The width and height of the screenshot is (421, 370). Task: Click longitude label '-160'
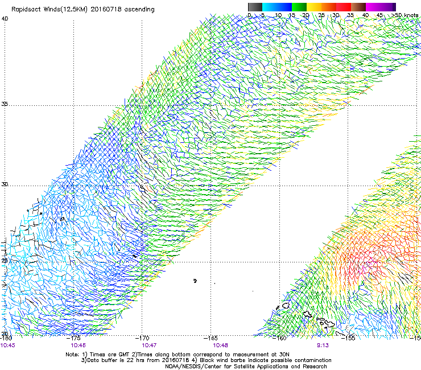[279, 338]
